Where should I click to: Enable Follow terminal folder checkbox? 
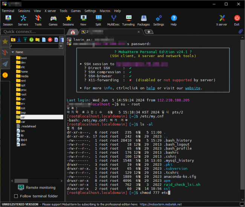point(16,196)
